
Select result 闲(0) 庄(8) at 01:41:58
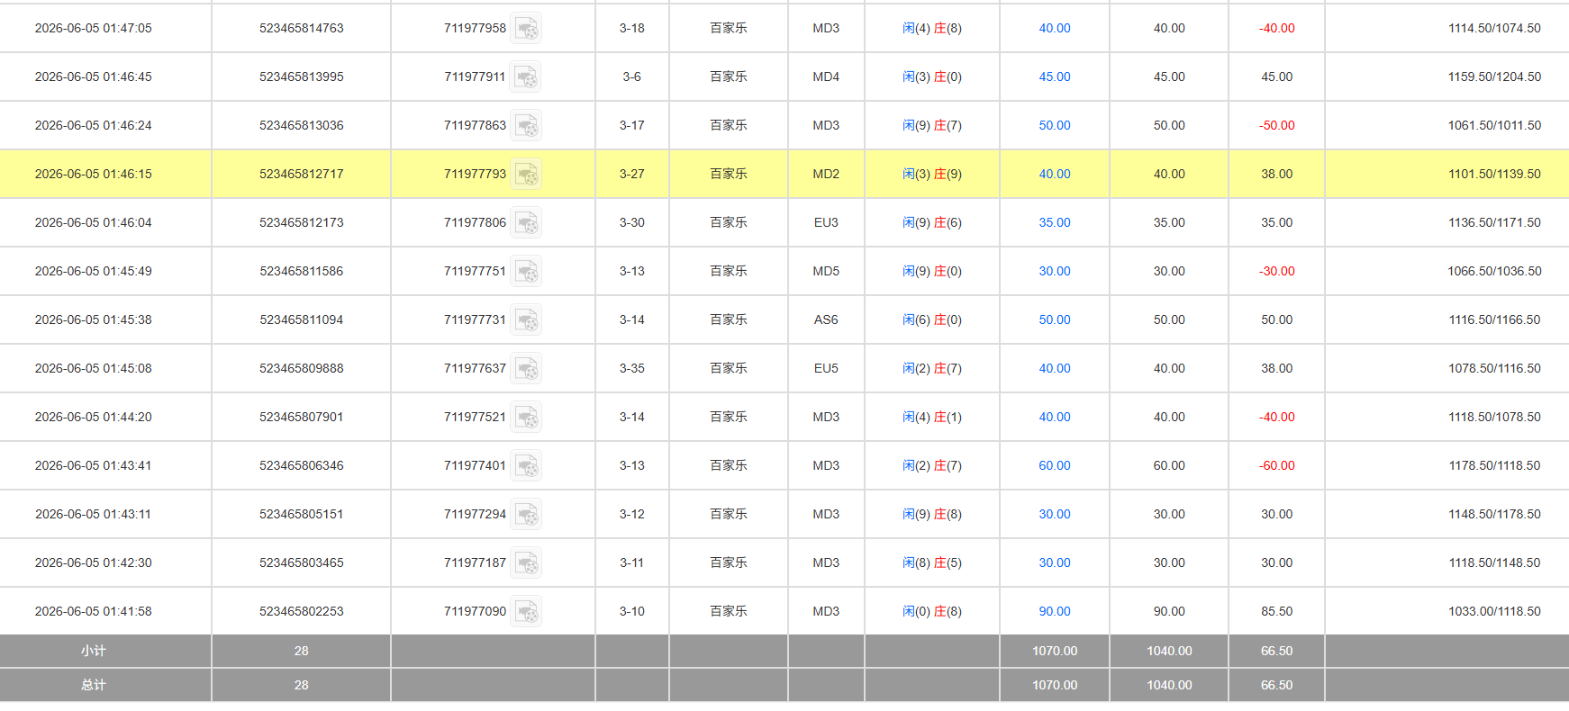pos(932,611)
